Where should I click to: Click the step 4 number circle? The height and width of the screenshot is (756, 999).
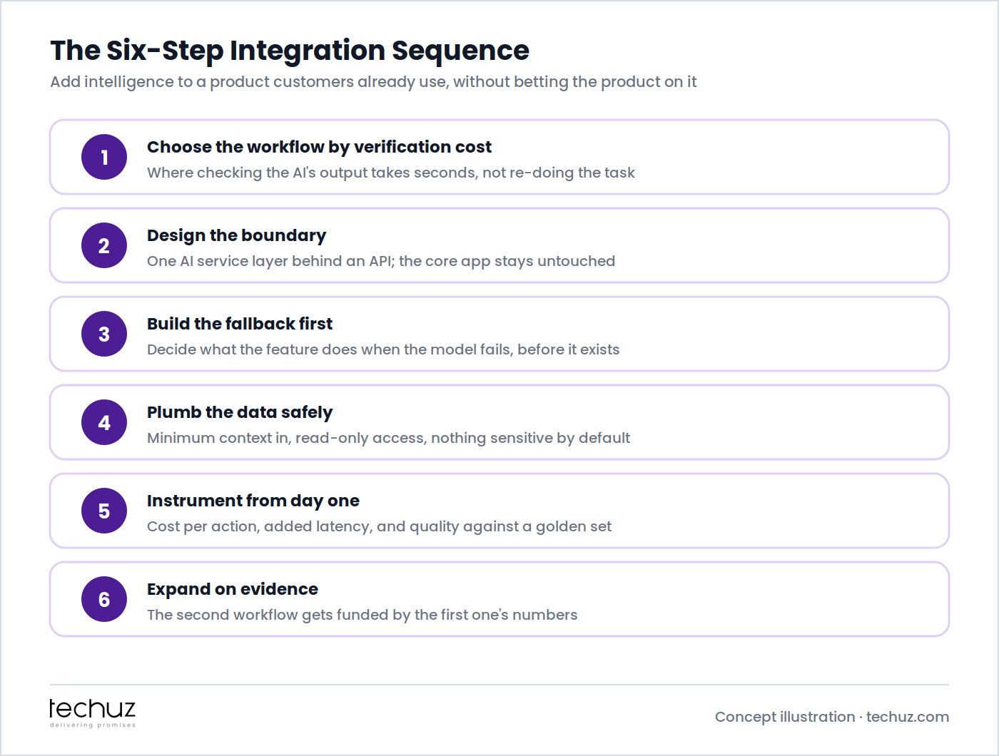104,422
